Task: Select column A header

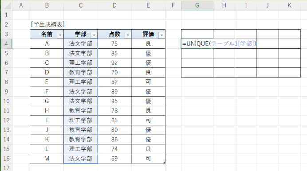Action: pos(21,5)
